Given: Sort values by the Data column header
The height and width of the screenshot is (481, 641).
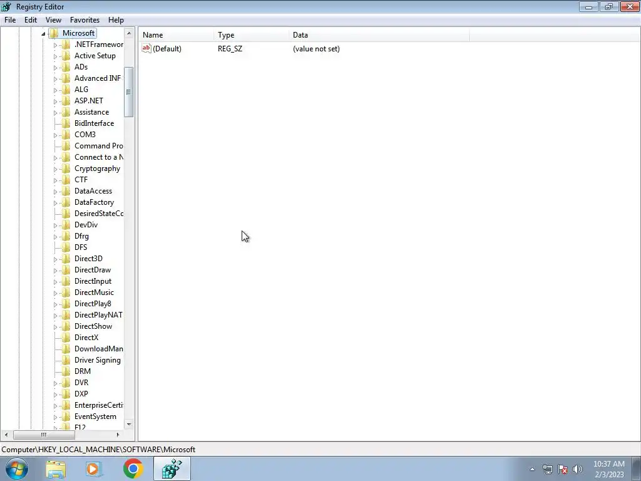Looking at the screenshot, I should tap(379, 35).
